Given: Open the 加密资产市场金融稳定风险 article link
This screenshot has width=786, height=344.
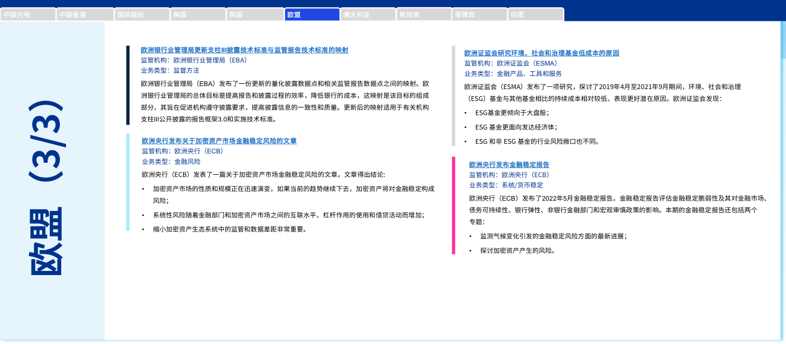Looking at the screenshot, I should point(219,141).
